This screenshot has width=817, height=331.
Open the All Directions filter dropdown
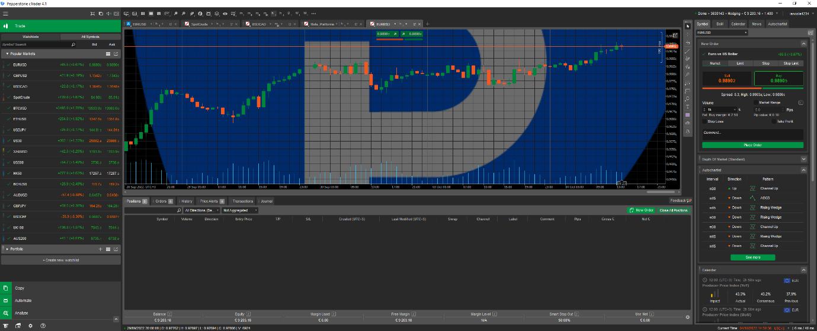pyautogui.click(x=202, y=210)
